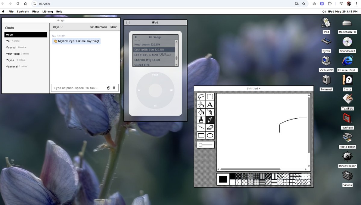The height and width of the screenshot is (205, 361).
Task: Adjust the MacPaint stroke width slider
Action: (x=206, y=145)
